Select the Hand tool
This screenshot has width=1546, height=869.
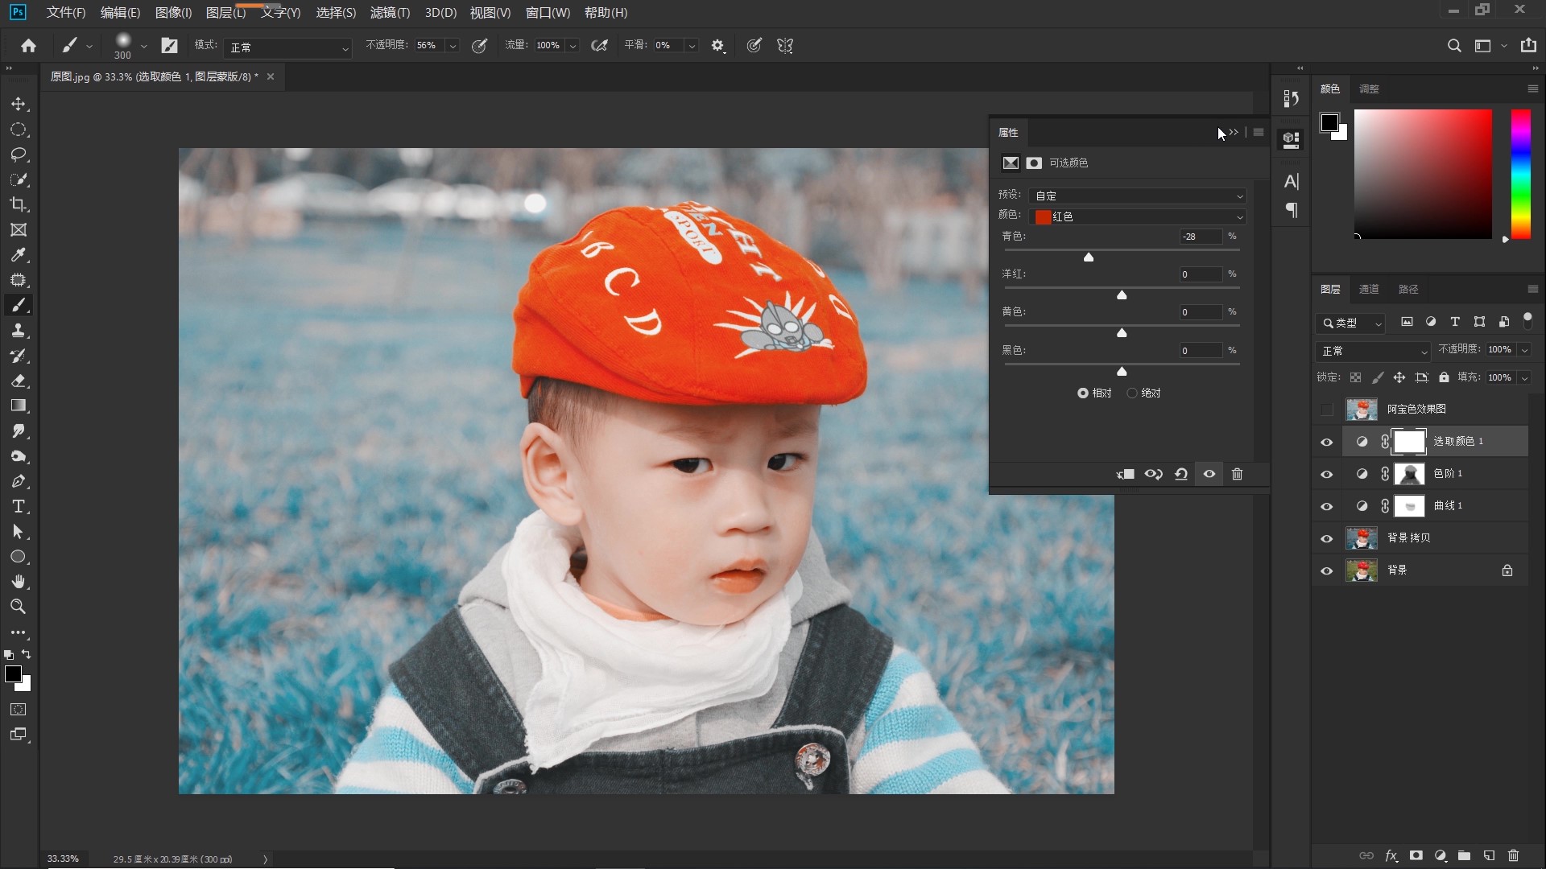[19, 582]
